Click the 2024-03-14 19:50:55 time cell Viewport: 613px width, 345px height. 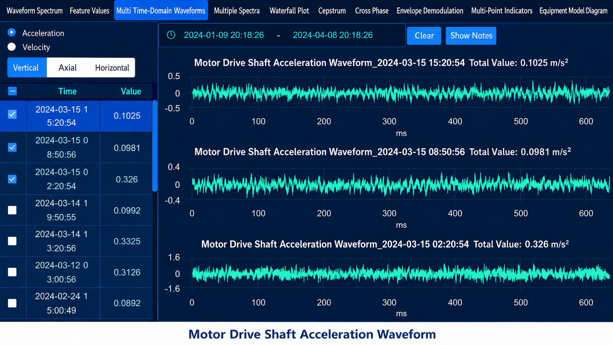[x=63, y=210]
